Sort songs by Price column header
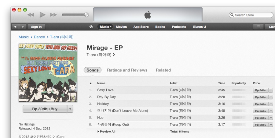Viewport: 275px width, 138px height. pos(256,83)
